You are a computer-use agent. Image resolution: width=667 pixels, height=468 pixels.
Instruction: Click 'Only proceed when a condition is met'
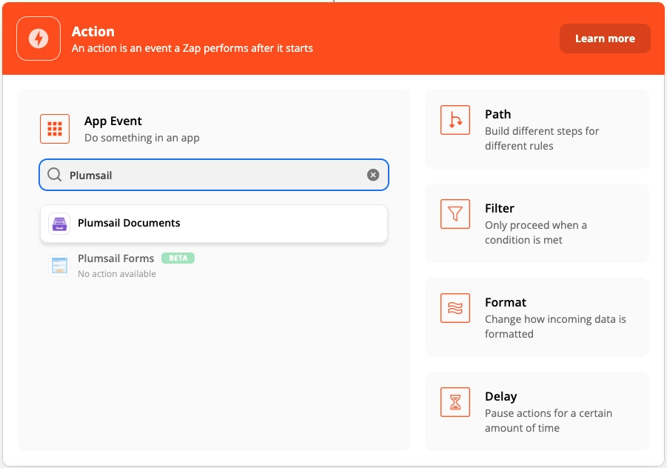point(536,233)
